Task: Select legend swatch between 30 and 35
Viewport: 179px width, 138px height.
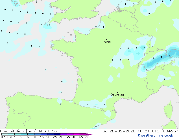Action: point(64,134)
